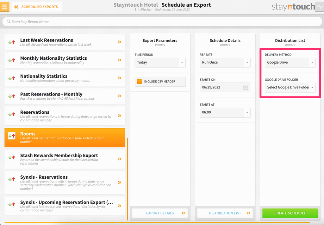Focus the Search by Report Name field
324x225 pixels.
click(x=162, y=22)
